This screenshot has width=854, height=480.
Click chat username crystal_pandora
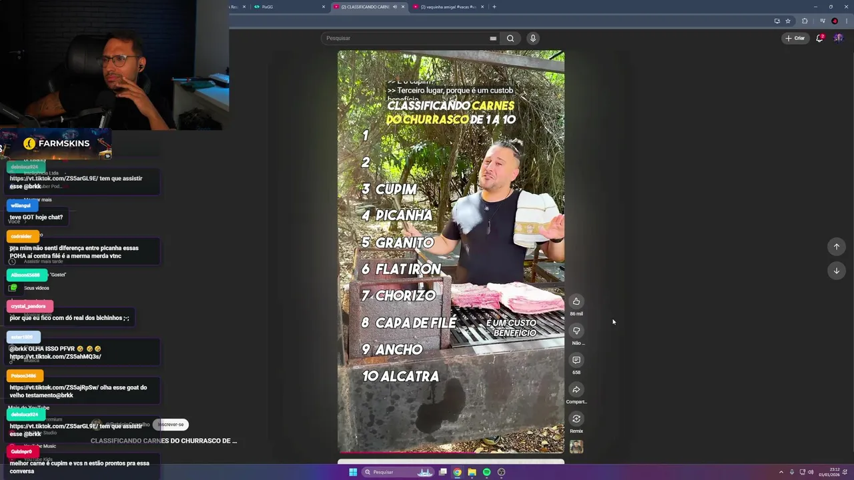point(28,306)
